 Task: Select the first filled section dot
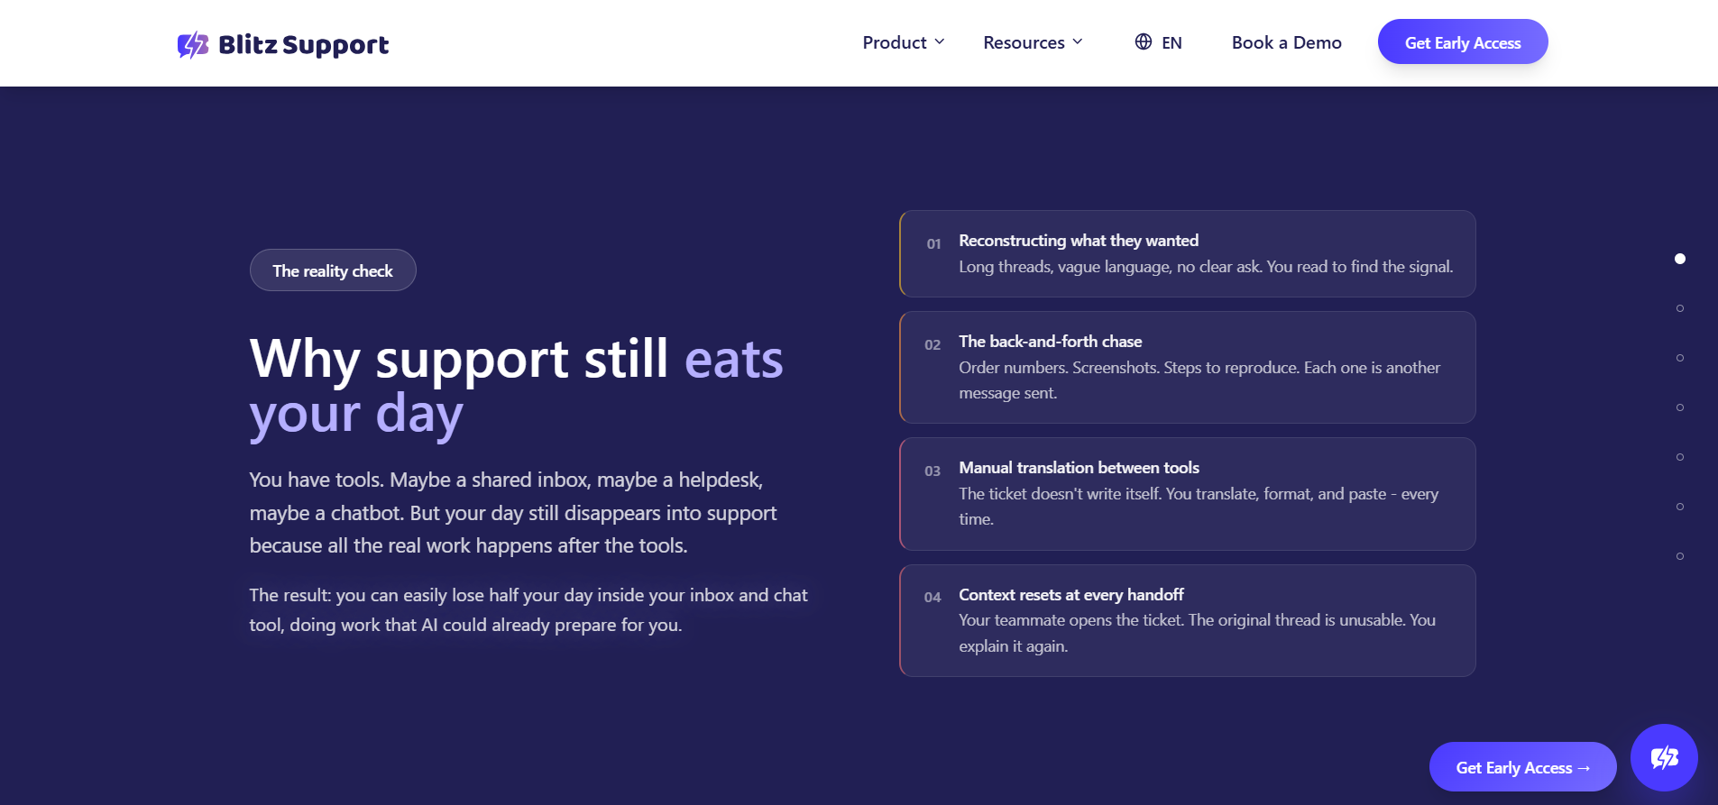pyautogui.click(x=1680, y=259)
